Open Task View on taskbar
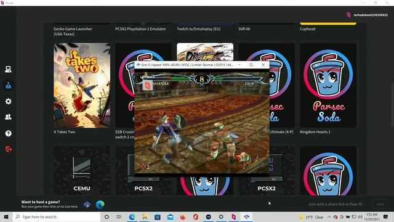This screenshot has width=394, height=222. pos(119,216)
